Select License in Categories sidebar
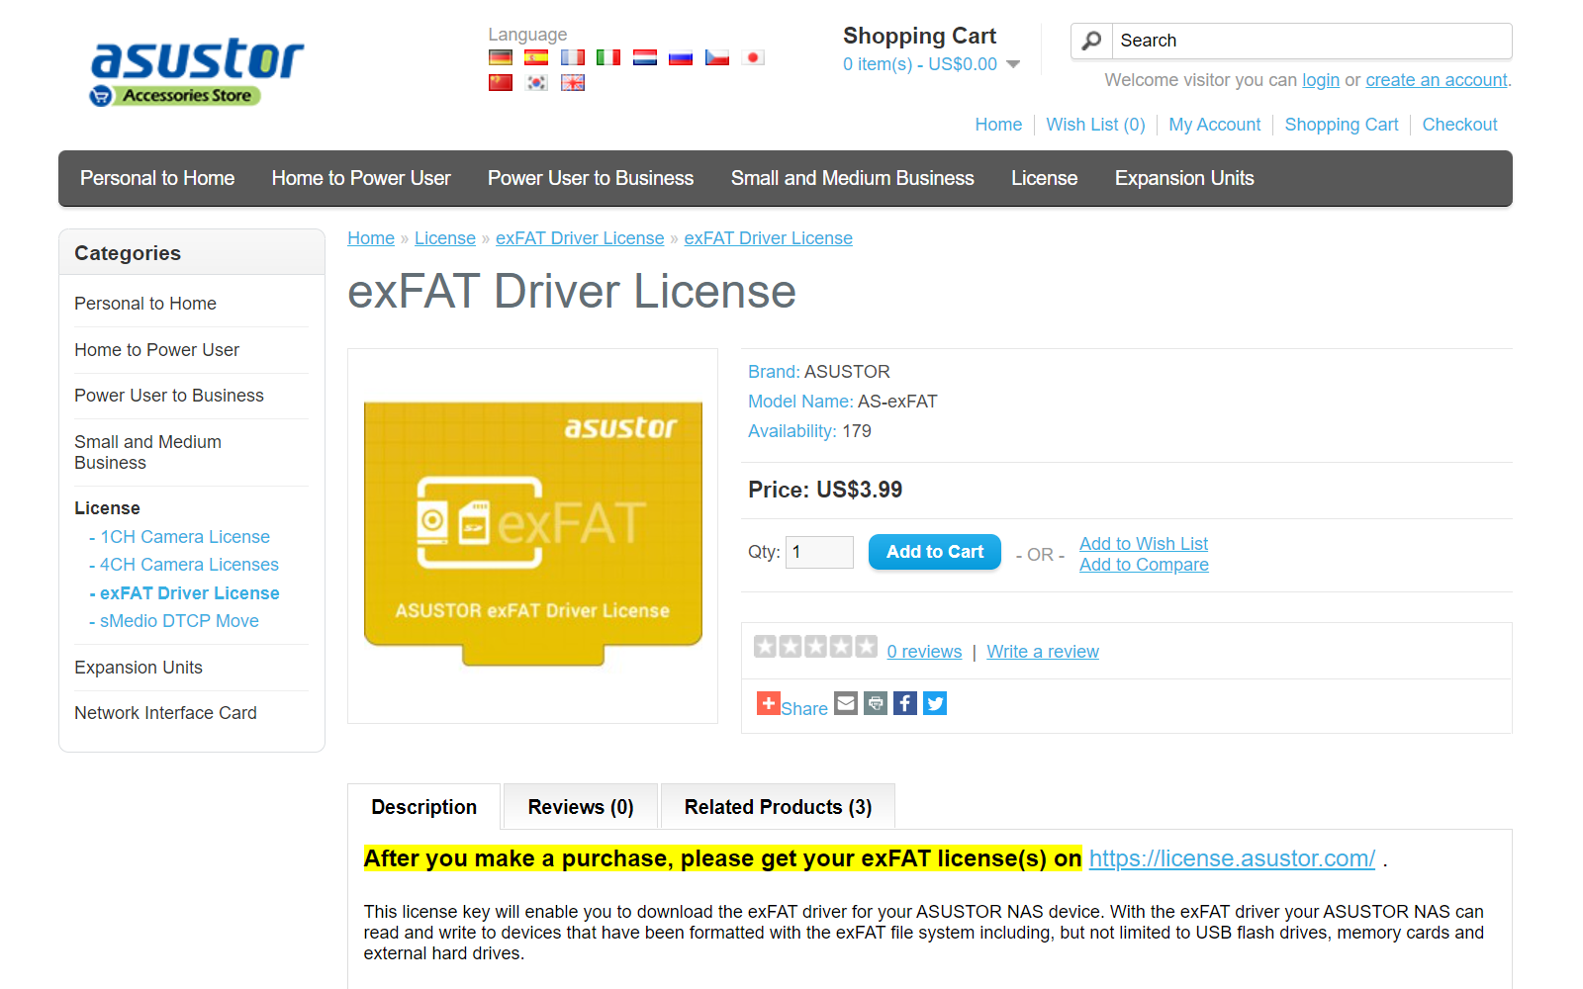1583x989 pixels. pyautogui.click(x=107, y=508)
